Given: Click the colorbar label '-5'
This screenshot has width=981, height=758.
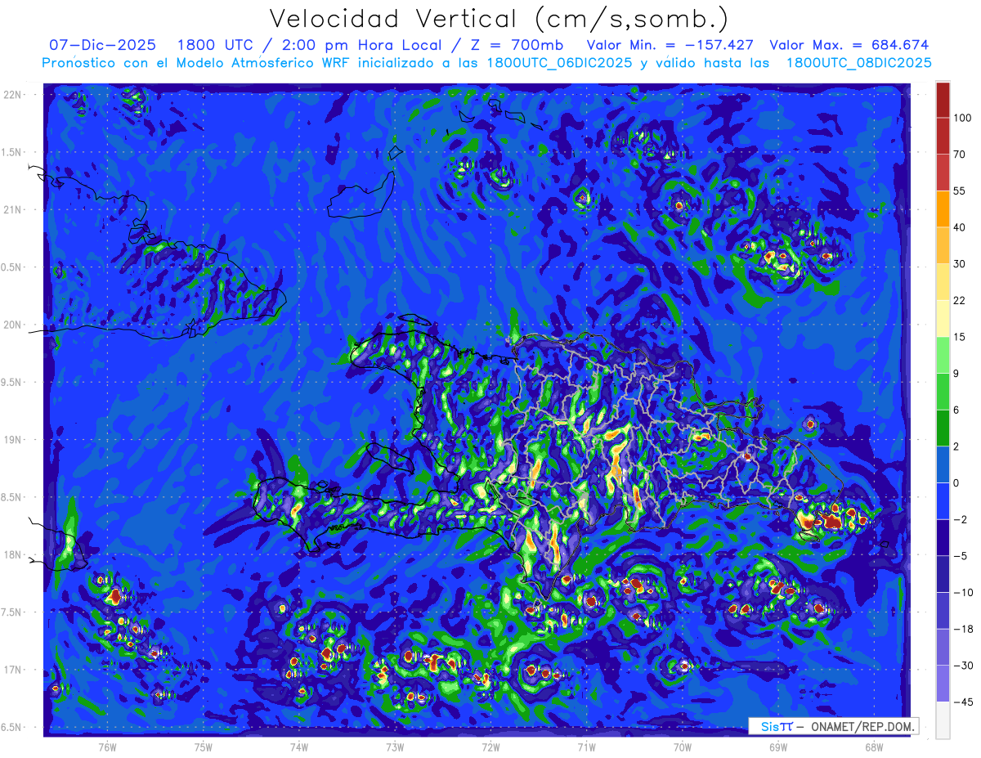Looking at the screenshot, I should pos(960,556).
